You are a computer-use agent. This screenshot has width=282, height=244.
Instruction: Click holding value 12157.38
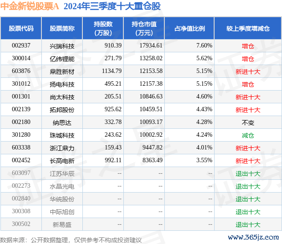(x=151, y=84)
